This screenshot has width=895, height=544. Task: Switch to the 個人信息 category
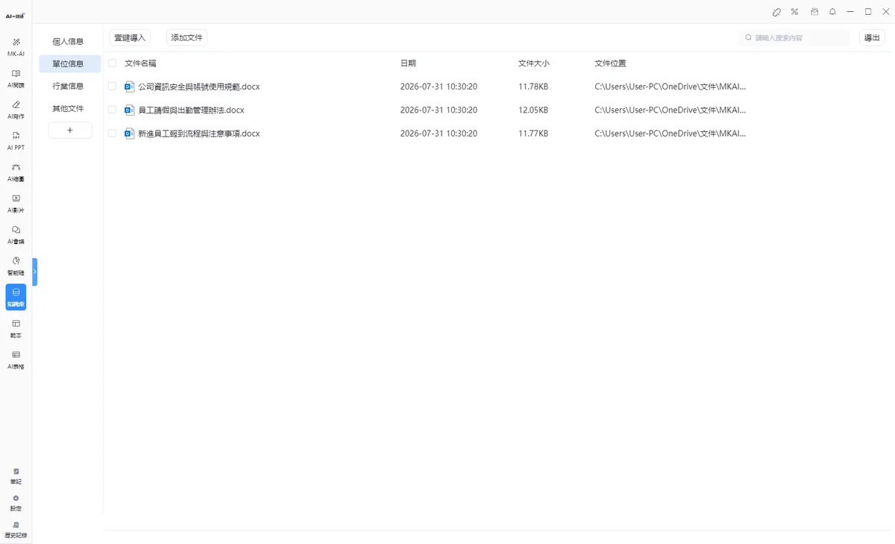point(68,41)
